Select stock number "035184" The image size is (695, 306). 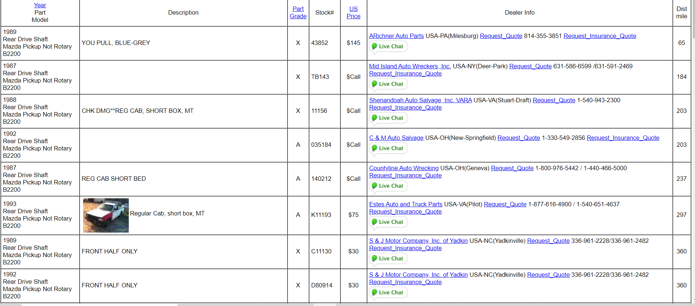point(321,145)
